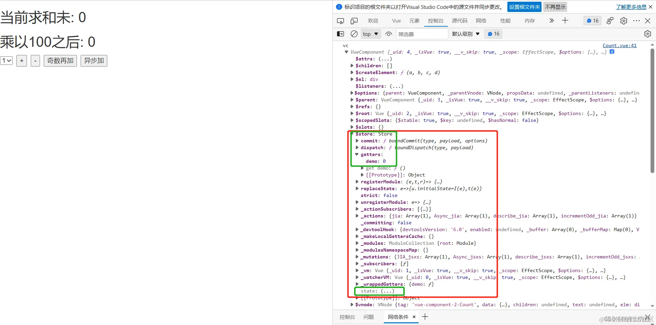Click the 16 messages badge in console toolbar
656x325 pixels.
[493, 34]
